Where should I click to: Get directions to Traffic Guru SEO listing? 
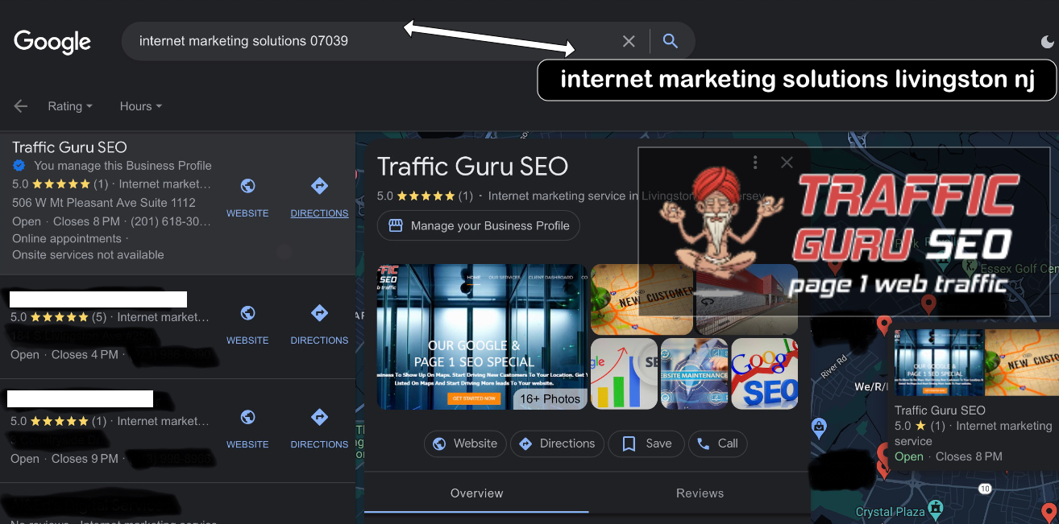319,187
